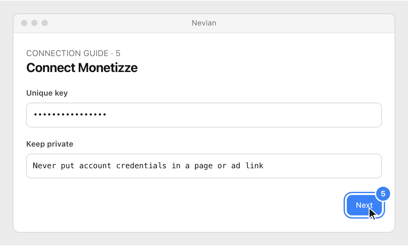Click the Next button

364,205
